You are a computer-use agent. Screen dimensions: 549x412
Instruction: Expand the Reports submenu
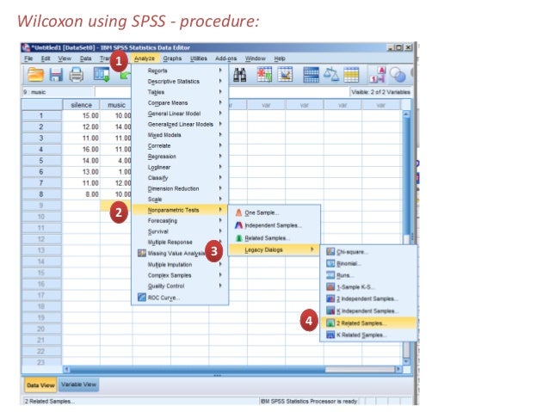(180, 71)
